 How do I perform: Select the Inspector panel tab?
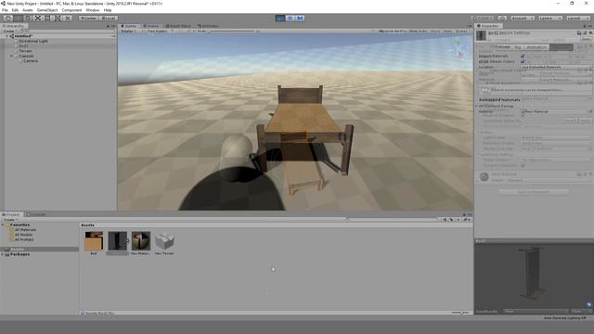pyautogui.click(x=488, y=26)
